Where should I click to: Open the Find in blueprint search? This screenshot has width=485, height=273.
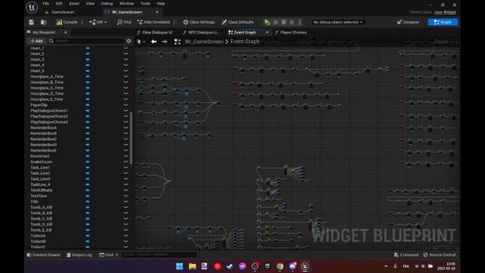(x=124, y=22)
